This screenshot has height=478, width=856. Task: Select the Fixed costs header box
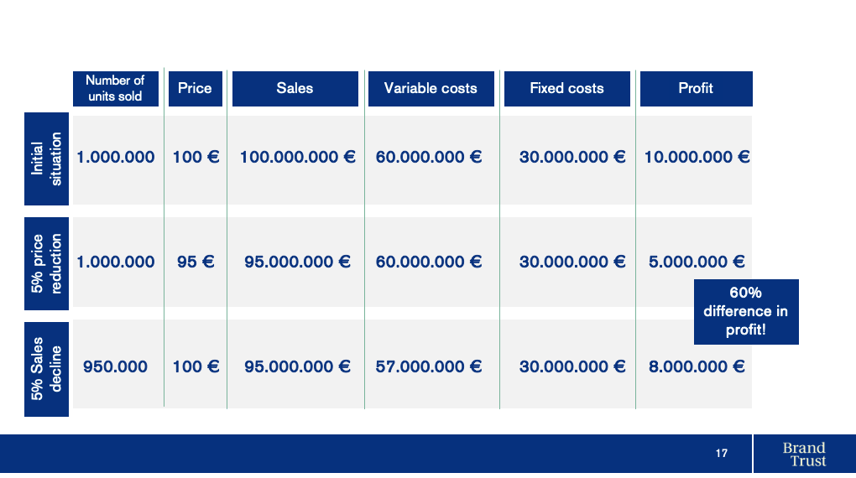tap(566, 88)
